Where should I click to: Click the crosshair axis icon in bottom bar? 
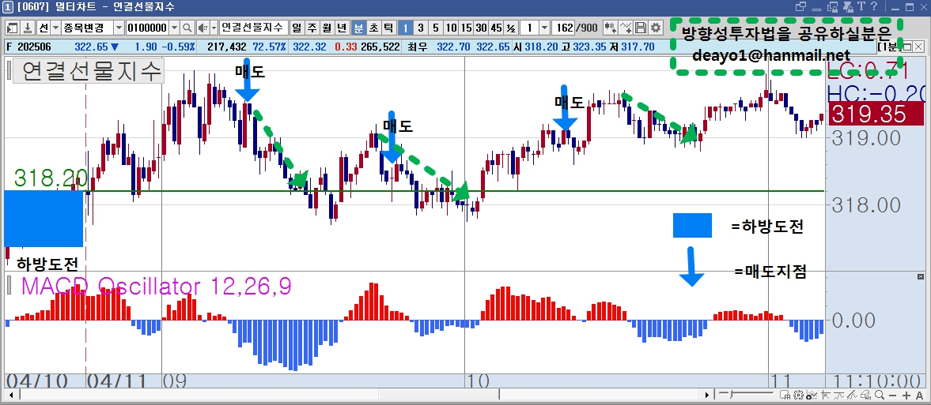[825, 395]
